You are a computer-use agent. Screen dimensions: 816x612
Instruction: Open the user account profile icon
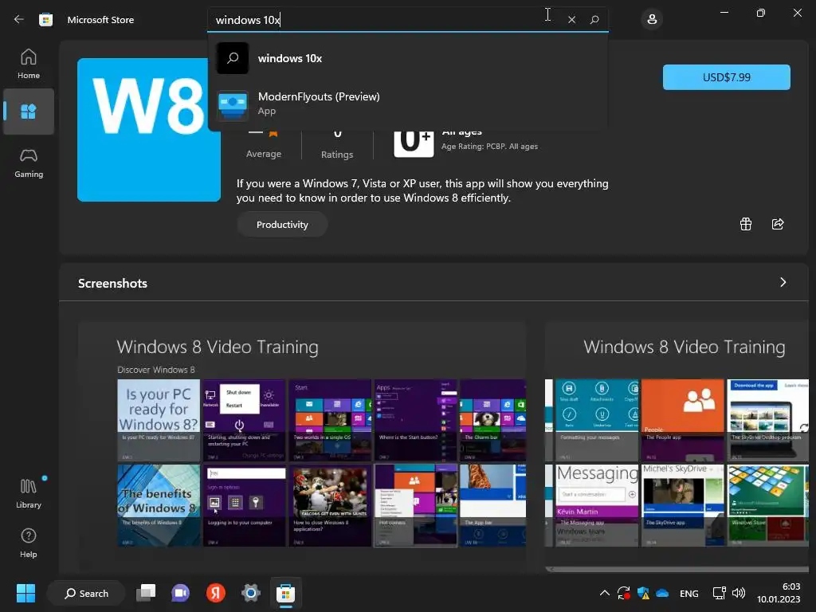[x=652, y=20]
